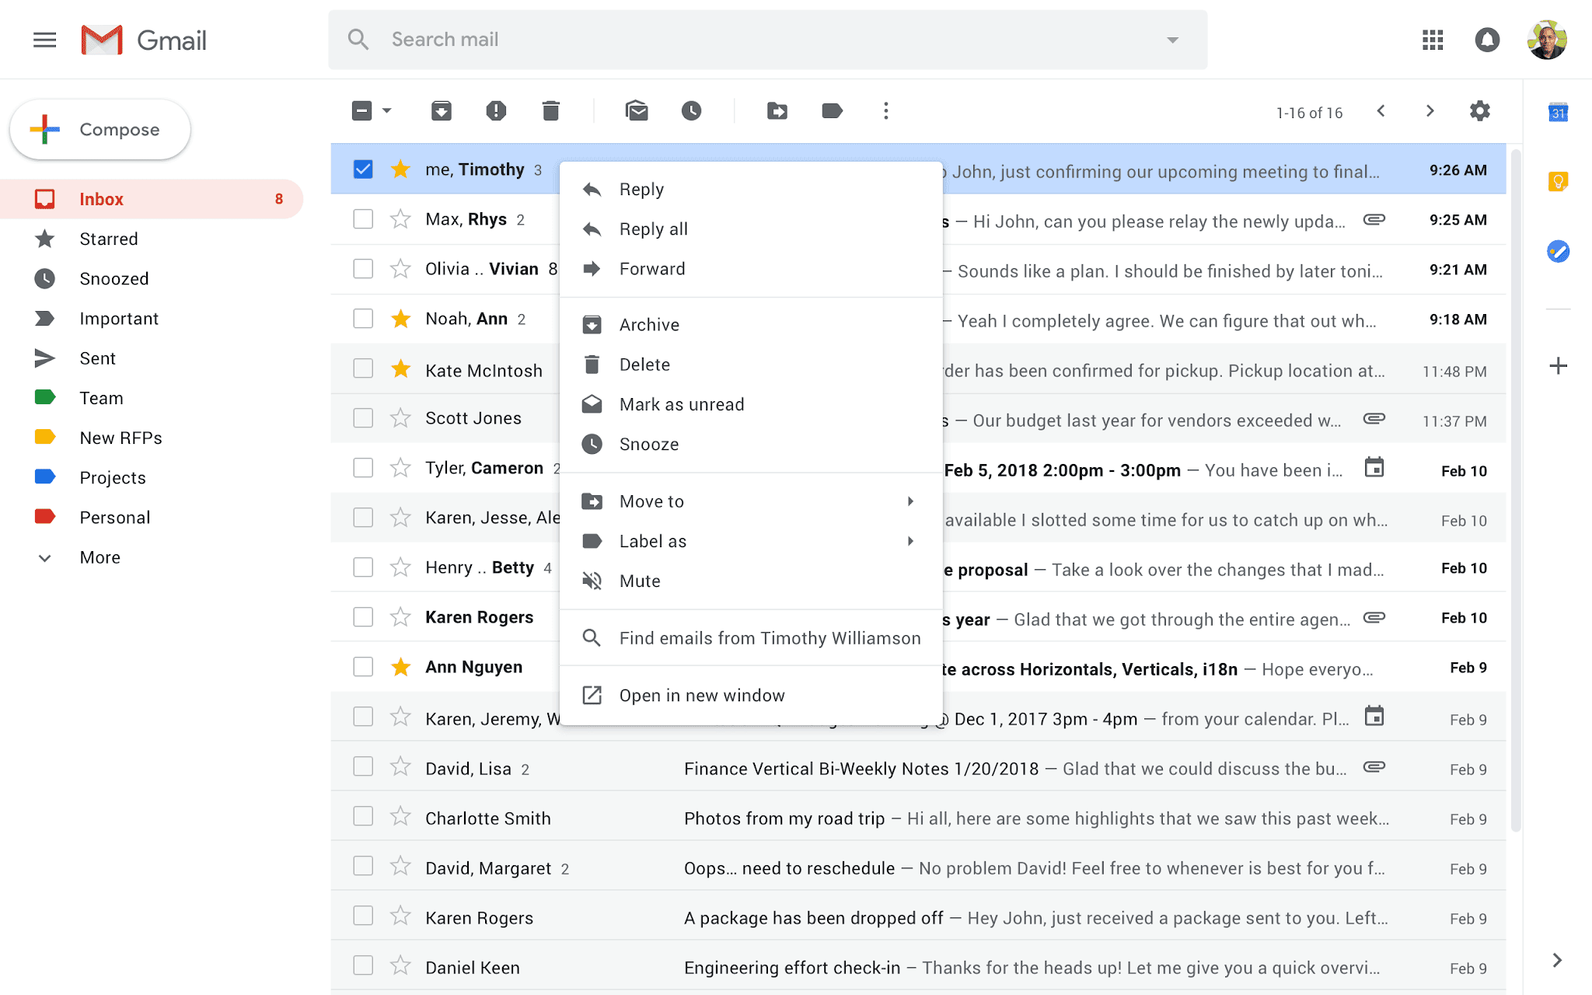The height and width of the screenshot is (995, 1592).
Task: Select the Delete trash icon in toolbar
Action: [x=551, y=110]
